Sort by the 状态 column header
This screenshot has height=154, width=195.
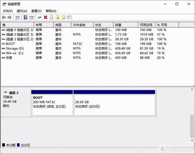coord(104,25)
